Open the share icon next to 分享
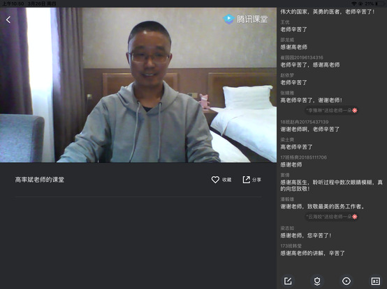This screenshot has height=289, width=387. click(x=247, y=180)
